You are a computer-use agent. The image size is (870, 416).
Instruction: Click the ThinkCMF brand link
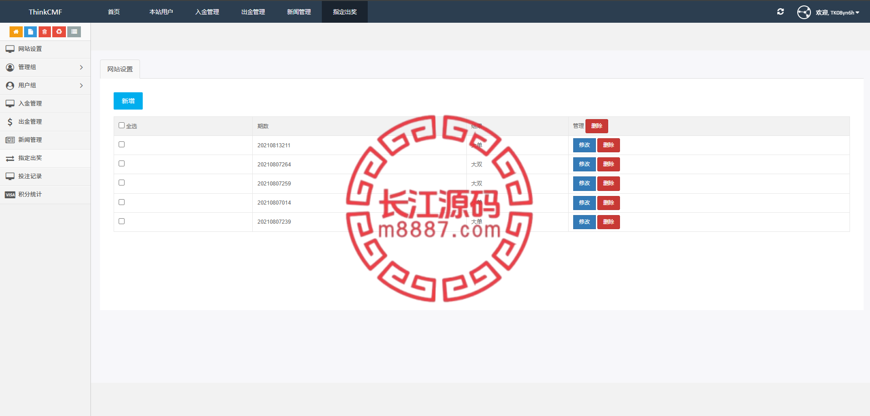click(x=45, y=12)
